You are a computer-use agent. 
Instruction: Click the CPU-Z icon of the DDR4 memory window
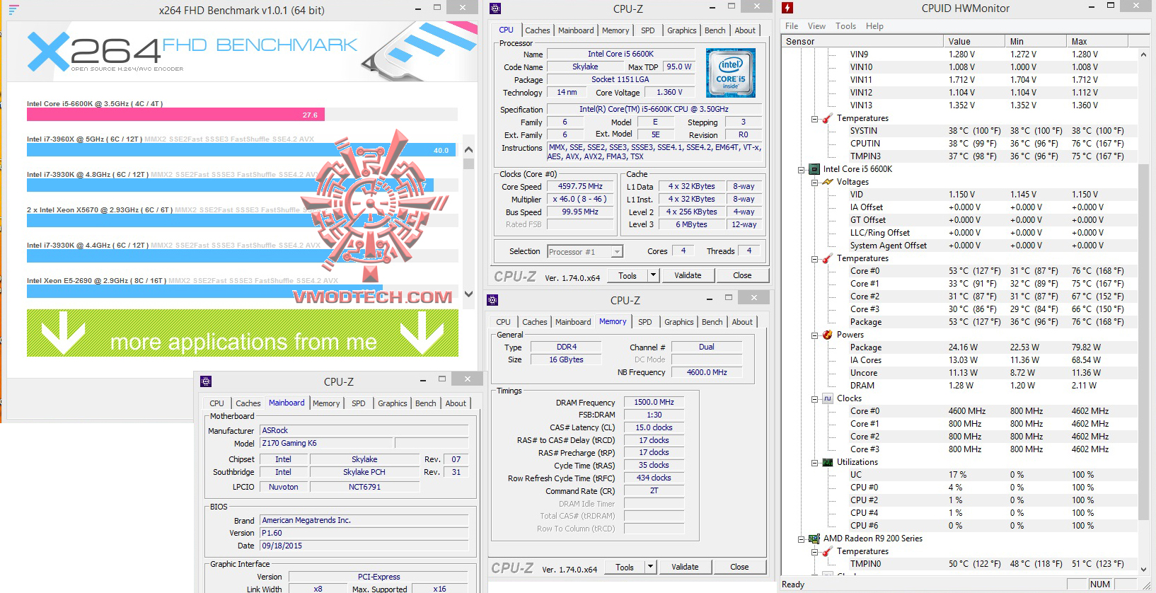[x=492, y=299]
